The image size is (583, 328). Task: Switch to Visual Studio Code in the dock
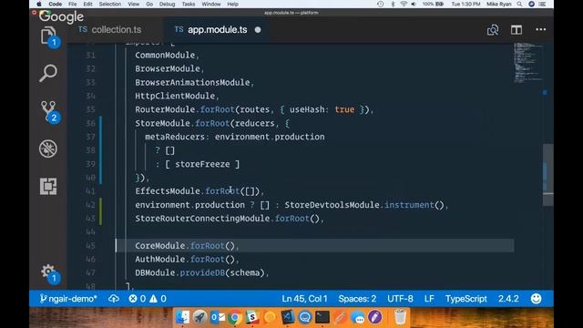[x=288, y=317]
